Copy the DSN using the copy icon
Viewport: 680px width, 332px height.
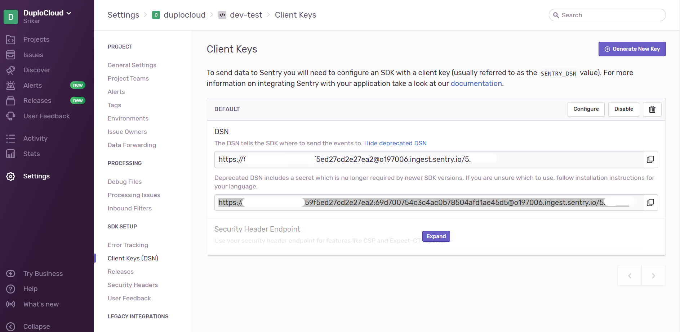click(x=650, y=159)
